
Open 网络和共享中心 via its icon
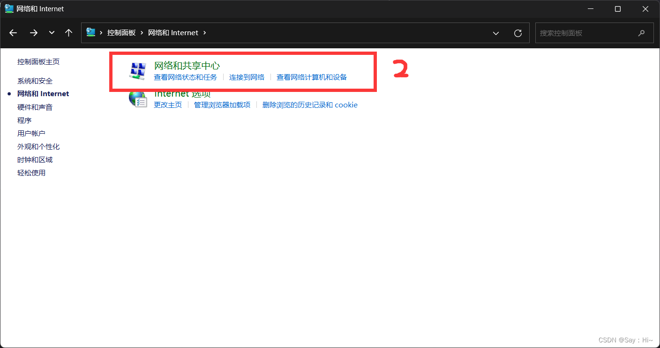138,70
